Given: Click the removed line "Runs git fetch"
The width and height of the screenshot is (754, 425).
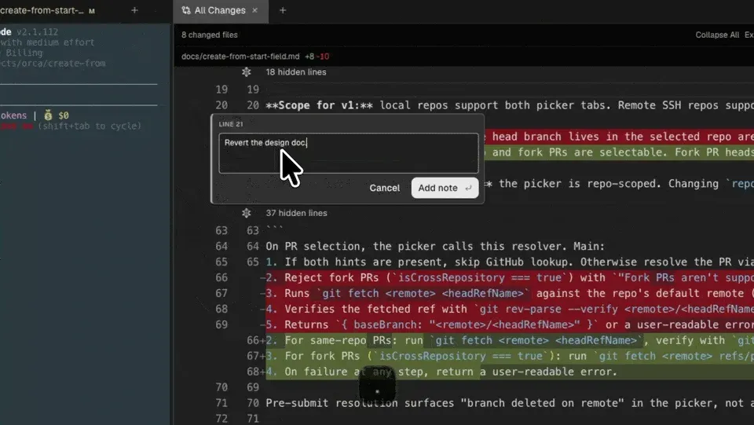Looking at the screenshot, I should [510, 293].
